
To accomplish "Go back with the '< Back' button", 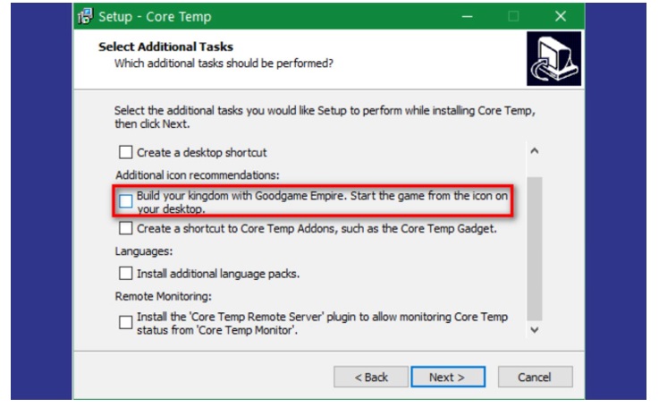I will [370, 377].
